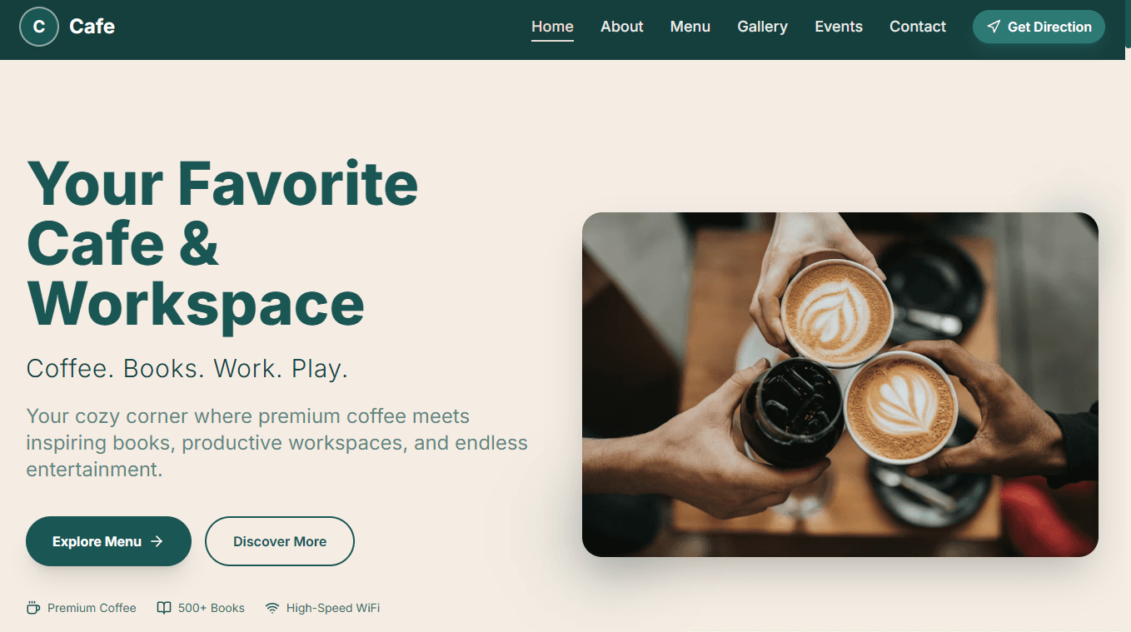
Task: Click the WiFi signal icon
Action: pyautogui.click(x=272, y=608)
